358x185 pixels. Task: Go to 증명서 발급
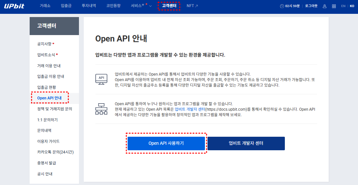[x=47, y=163]
